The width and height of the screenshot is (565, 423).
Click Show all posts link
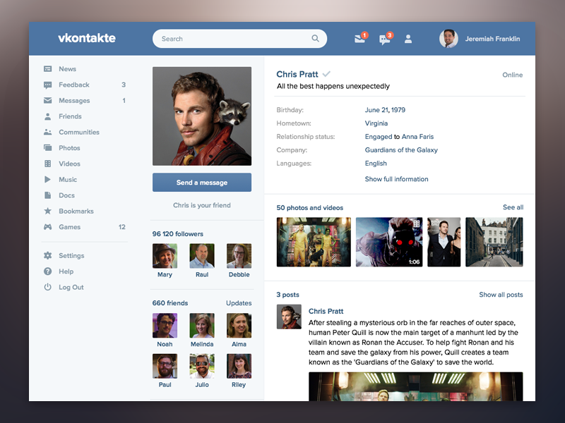coord(501,295)
